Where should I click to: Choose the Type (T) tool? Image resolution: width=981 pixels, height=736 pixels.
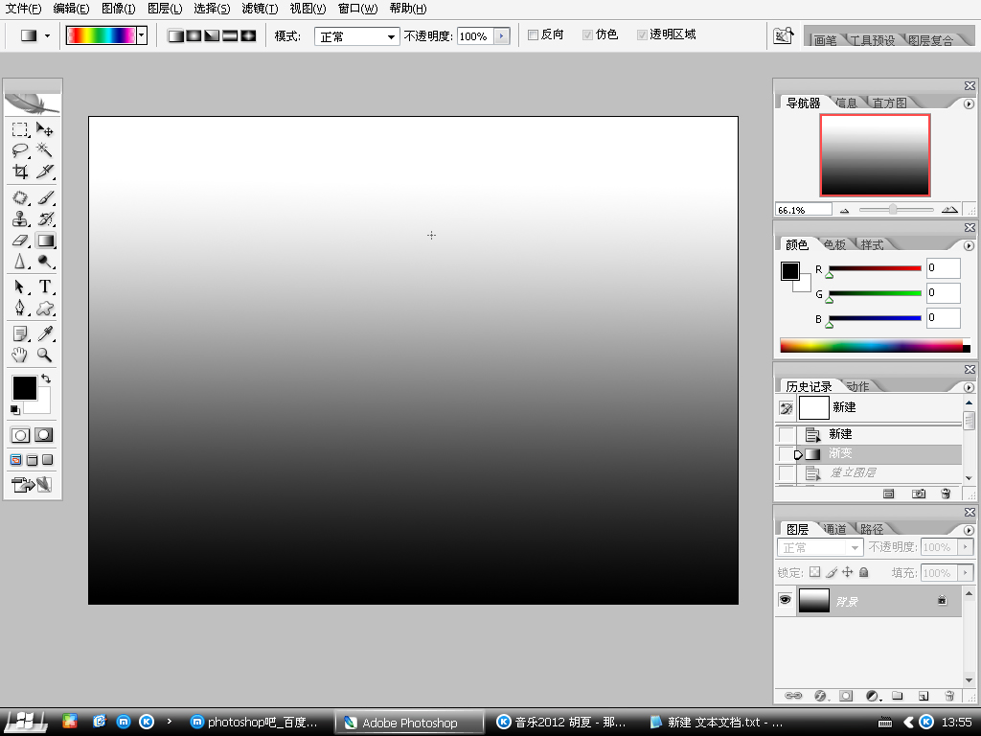(x=45, y=287)
